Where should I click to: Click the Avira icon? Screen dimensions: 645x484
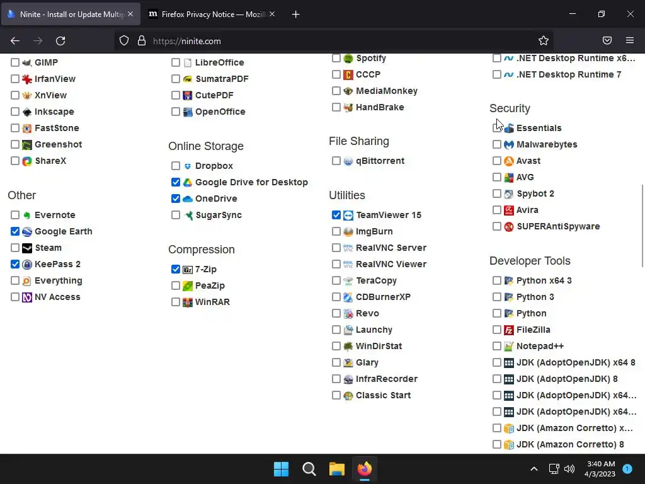click(509, 210)
